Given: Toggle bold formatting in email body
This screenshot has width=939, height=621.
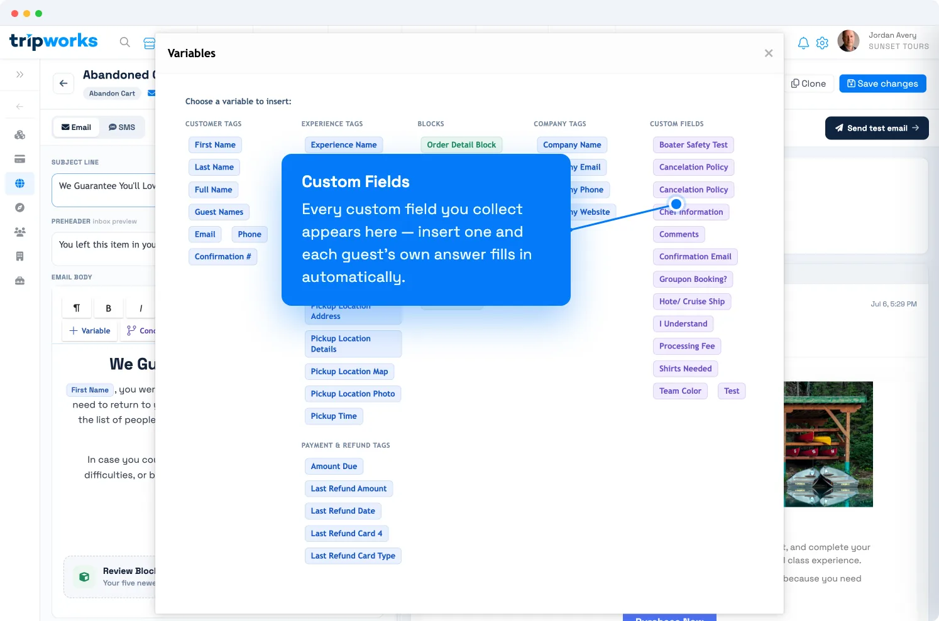Looking at the screenshot, I should [x=109, y=308].
